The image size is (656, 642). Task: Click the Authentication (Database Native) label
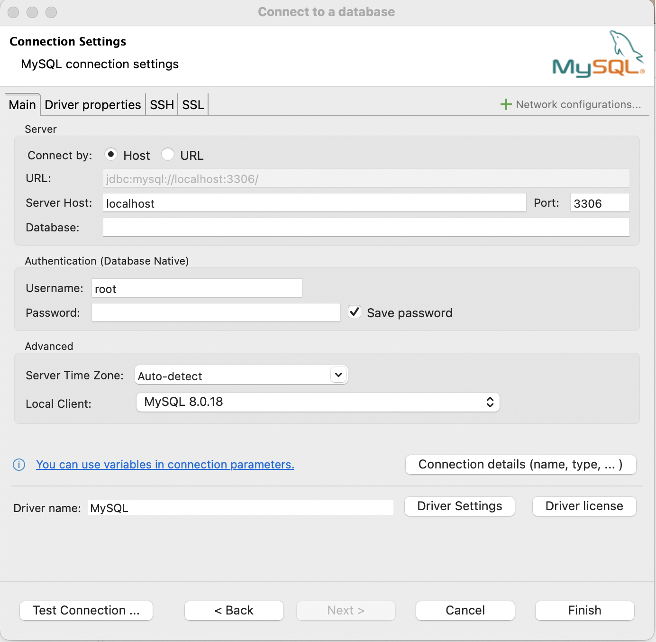click(107, 261)
